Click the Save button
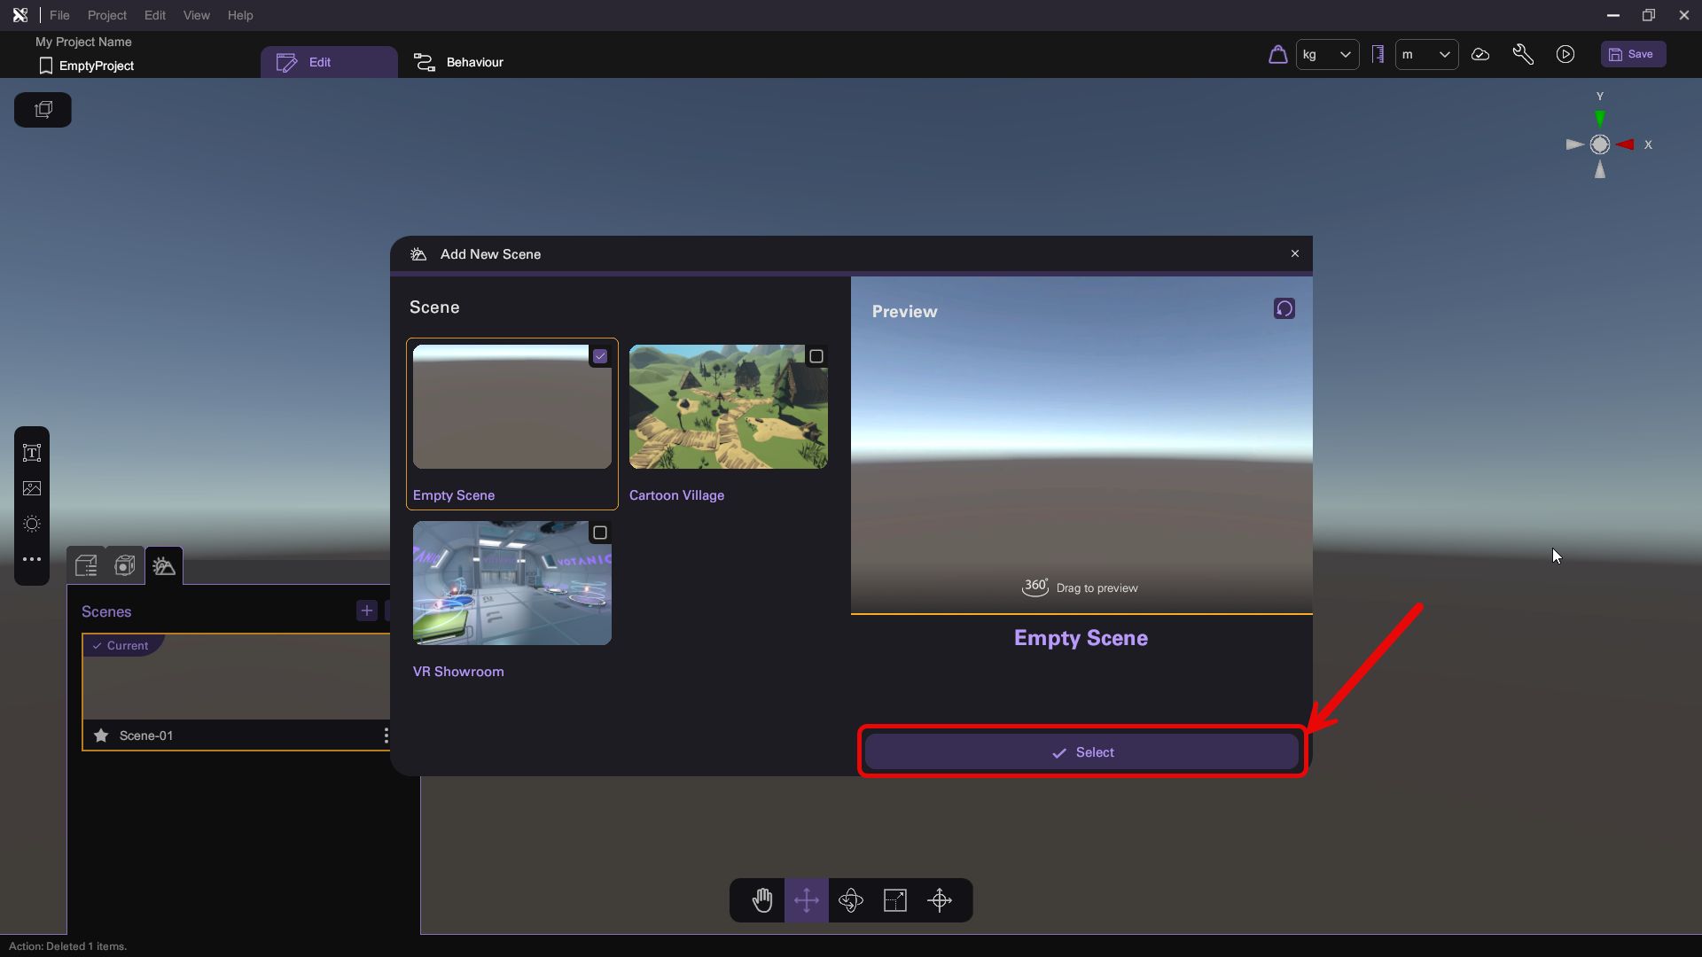Image resolution: width=1702 pixels, height=957 pixels. click(x=1633, y=54)
